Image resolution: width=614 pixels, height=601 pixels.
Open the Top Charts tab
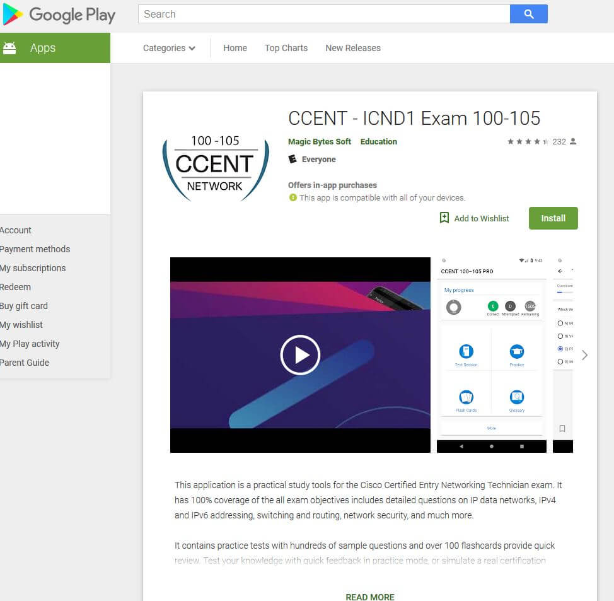pos(286,48)
